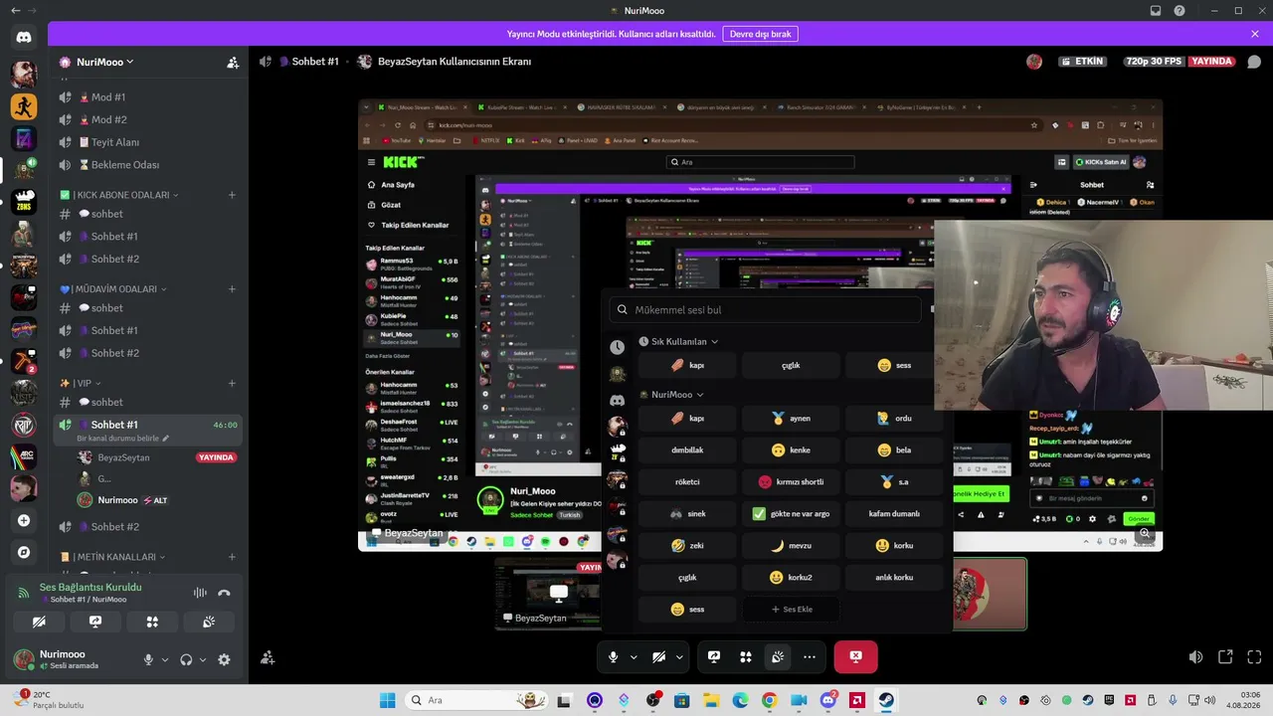Click the Windows taskbar Ara search box
The width and height of the screenshot is (1273, 716).
pyautogui.click(x=477, y=700)
